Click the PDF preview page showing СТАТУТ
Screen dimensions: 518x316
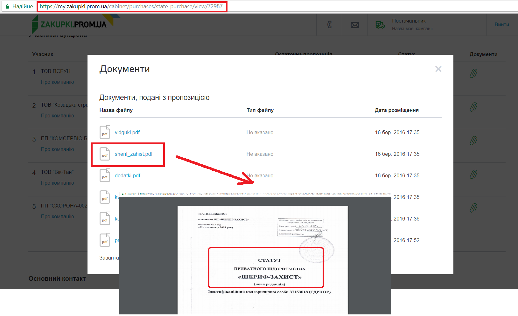[263, 260]
